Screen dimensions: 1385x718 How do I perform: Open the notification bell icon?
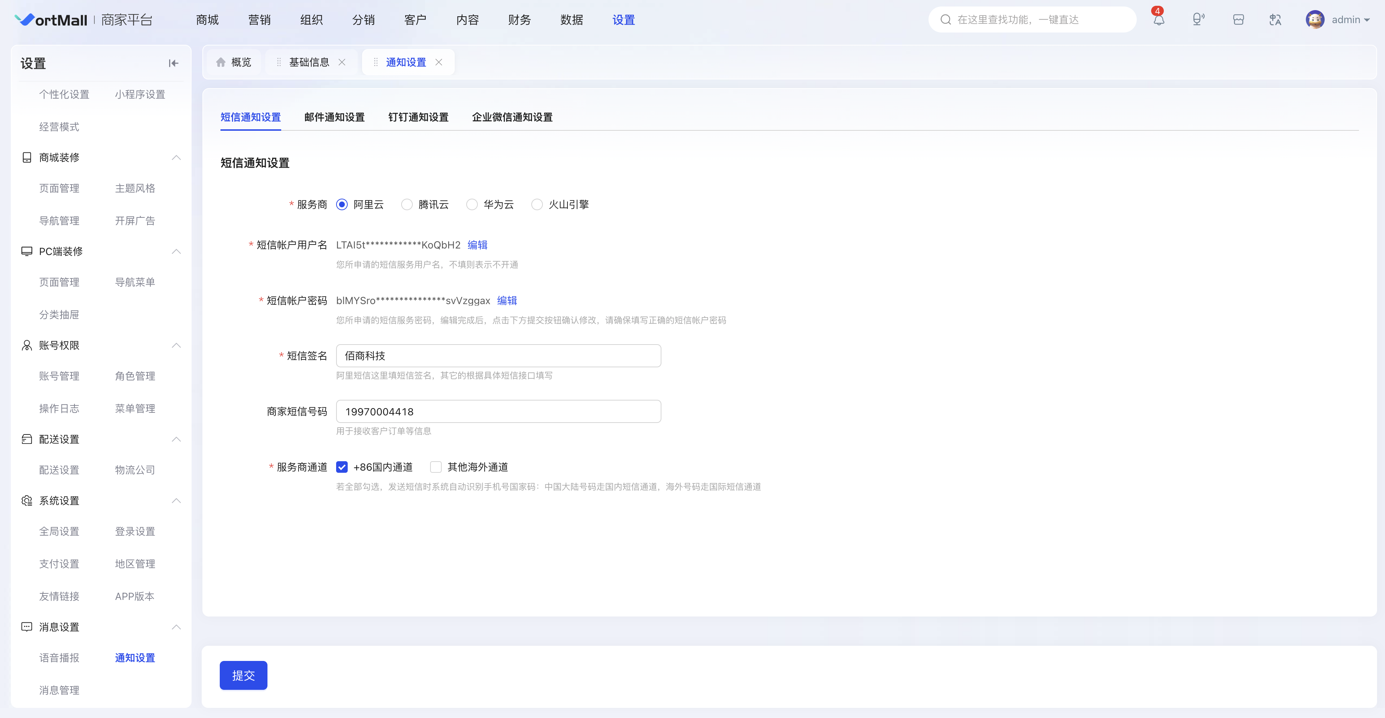(x=1159, y=20)
